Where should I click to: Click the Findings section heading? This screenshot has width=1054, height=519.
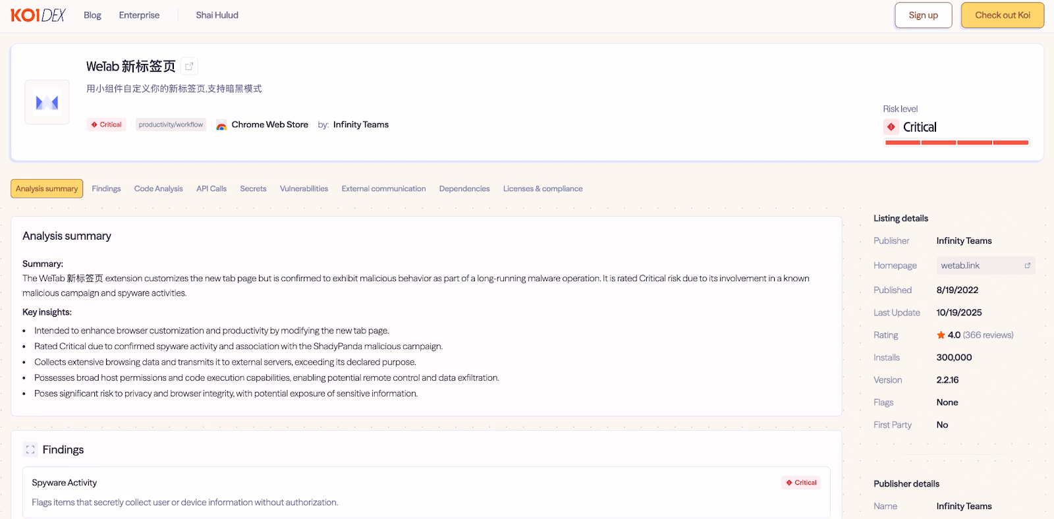pyautogui.click(x=63, y=450)
